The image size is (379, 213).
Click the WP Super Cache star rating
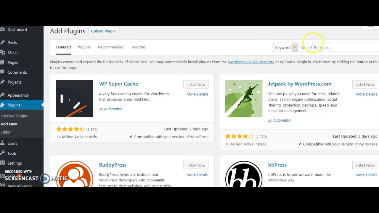[70, 129]
